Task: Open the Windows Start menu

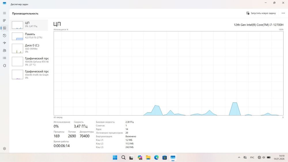Action: (x=115, y=157)
